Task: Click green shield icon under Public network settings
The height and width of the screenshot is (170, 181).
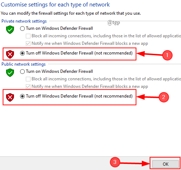Action: [x=10, y=72]
